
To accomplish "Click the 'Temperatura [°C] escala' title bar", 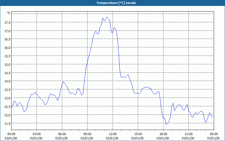I will pos(112,3).
